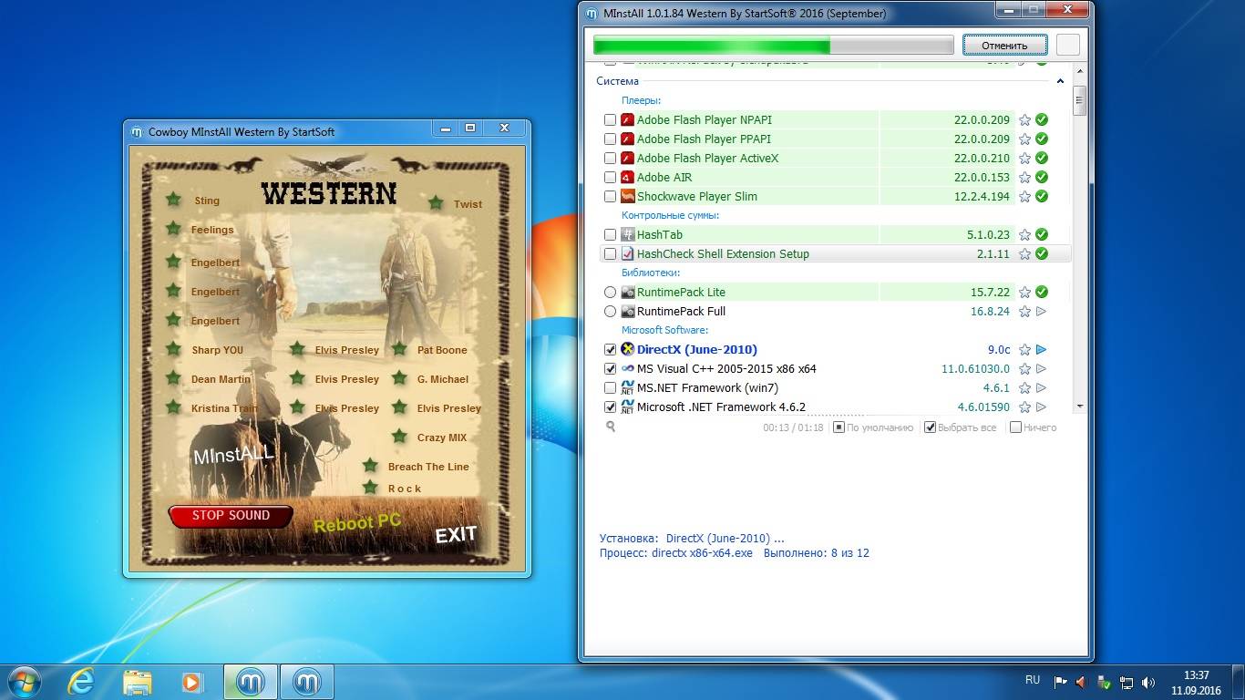Click the search magnifier icon in MInstAll
The height and width of the screenshot is (700, 1245).
tap(611, 427)
